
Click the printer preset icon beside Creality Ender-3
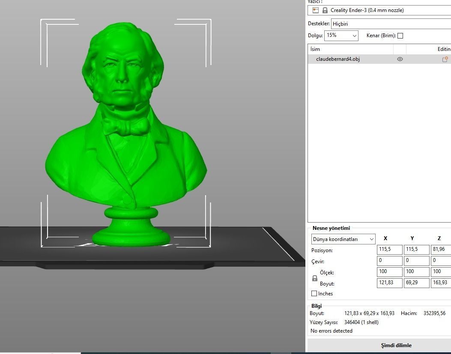click(316, 10)
